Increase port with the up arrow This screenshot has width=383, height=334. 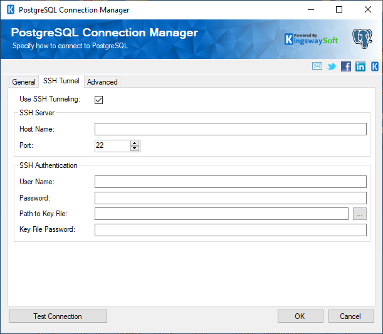coord(135,143)
